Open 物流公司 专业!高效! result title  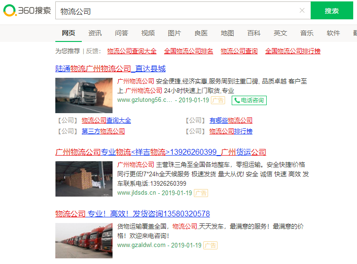(x=132, y=214)
